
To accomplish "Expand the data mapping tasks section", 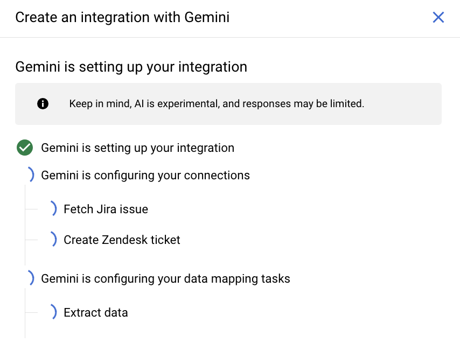I will [165, 278].
